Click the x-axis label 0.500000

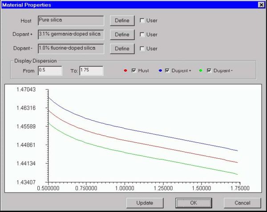[x=48, y=188]
